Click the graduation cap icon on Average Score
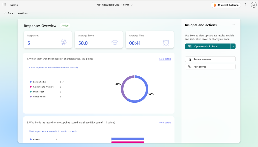Viewport: 258px width, 147px height. click(x=115, y=43)
